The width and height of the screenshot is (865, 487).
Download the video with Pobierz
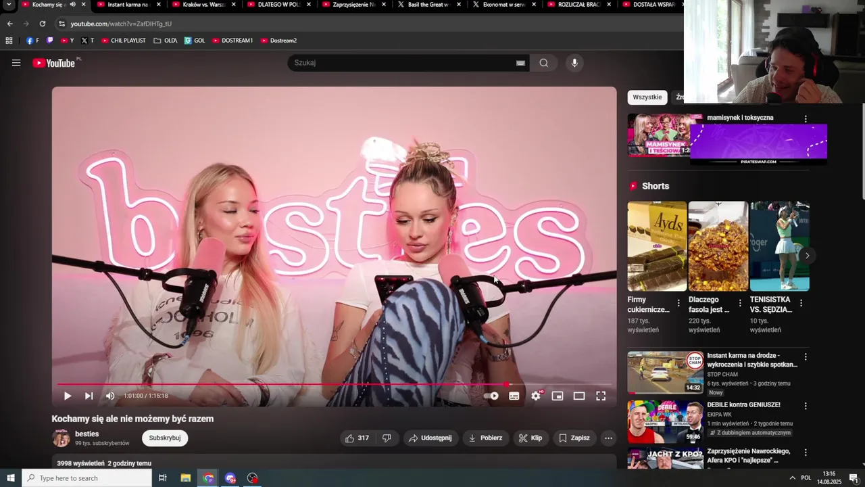tap(486, 438)
